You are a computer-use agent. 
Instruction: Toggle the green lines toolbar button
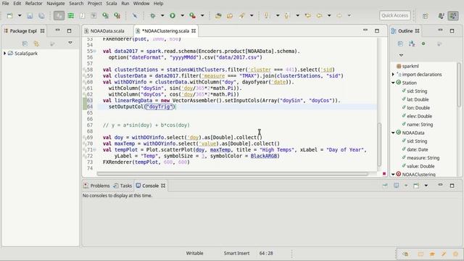(x=70, y=15)
